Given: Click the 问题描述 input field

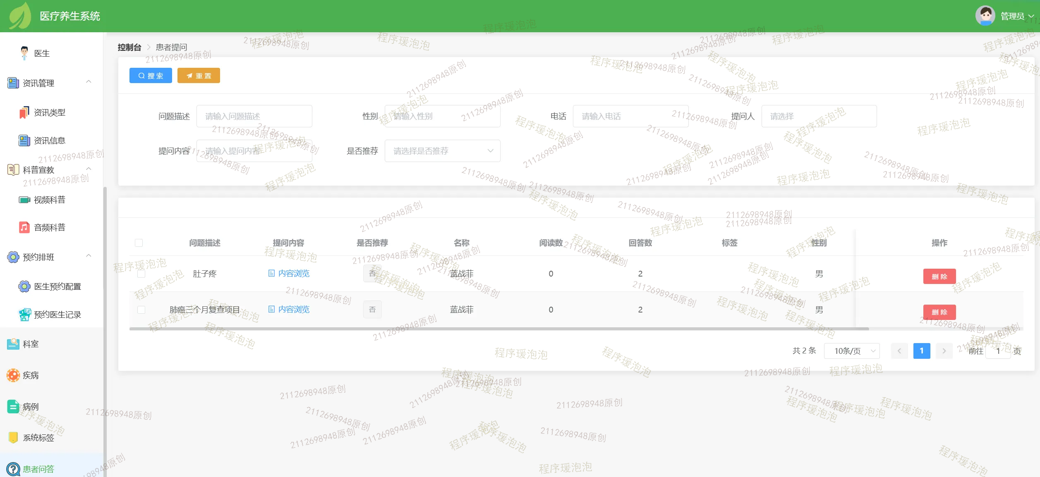Looking at the screenshot, I should (x=254, y=116).
